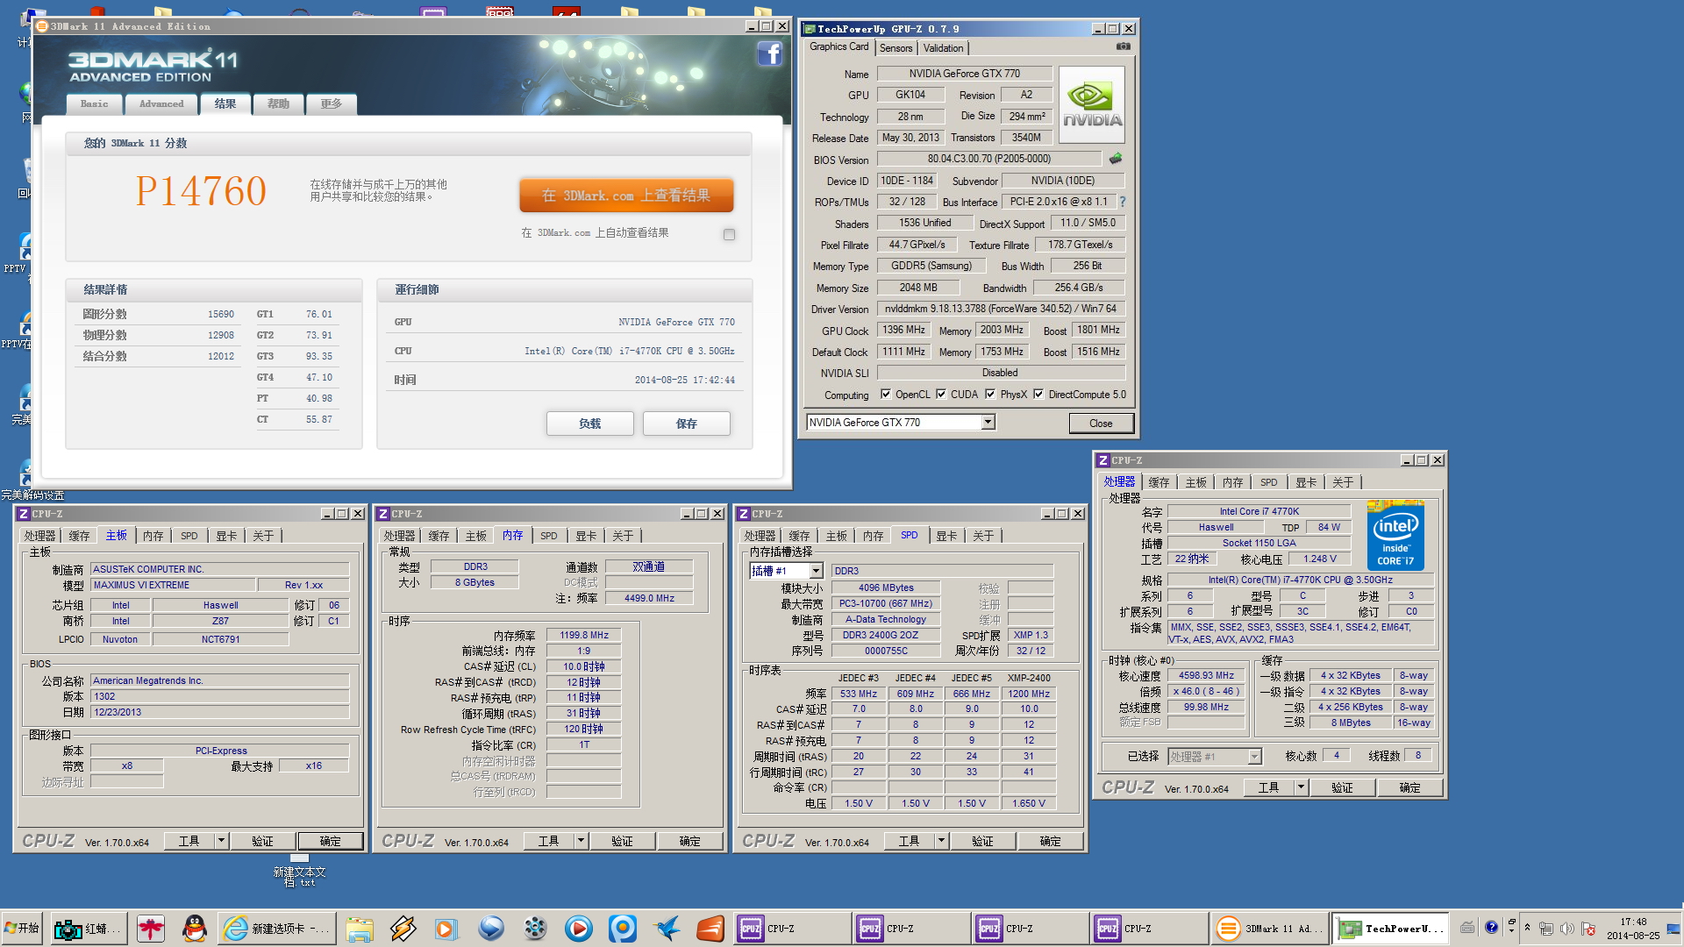
Task: Click the BIOS version save chip icon
Action: 1116,160
